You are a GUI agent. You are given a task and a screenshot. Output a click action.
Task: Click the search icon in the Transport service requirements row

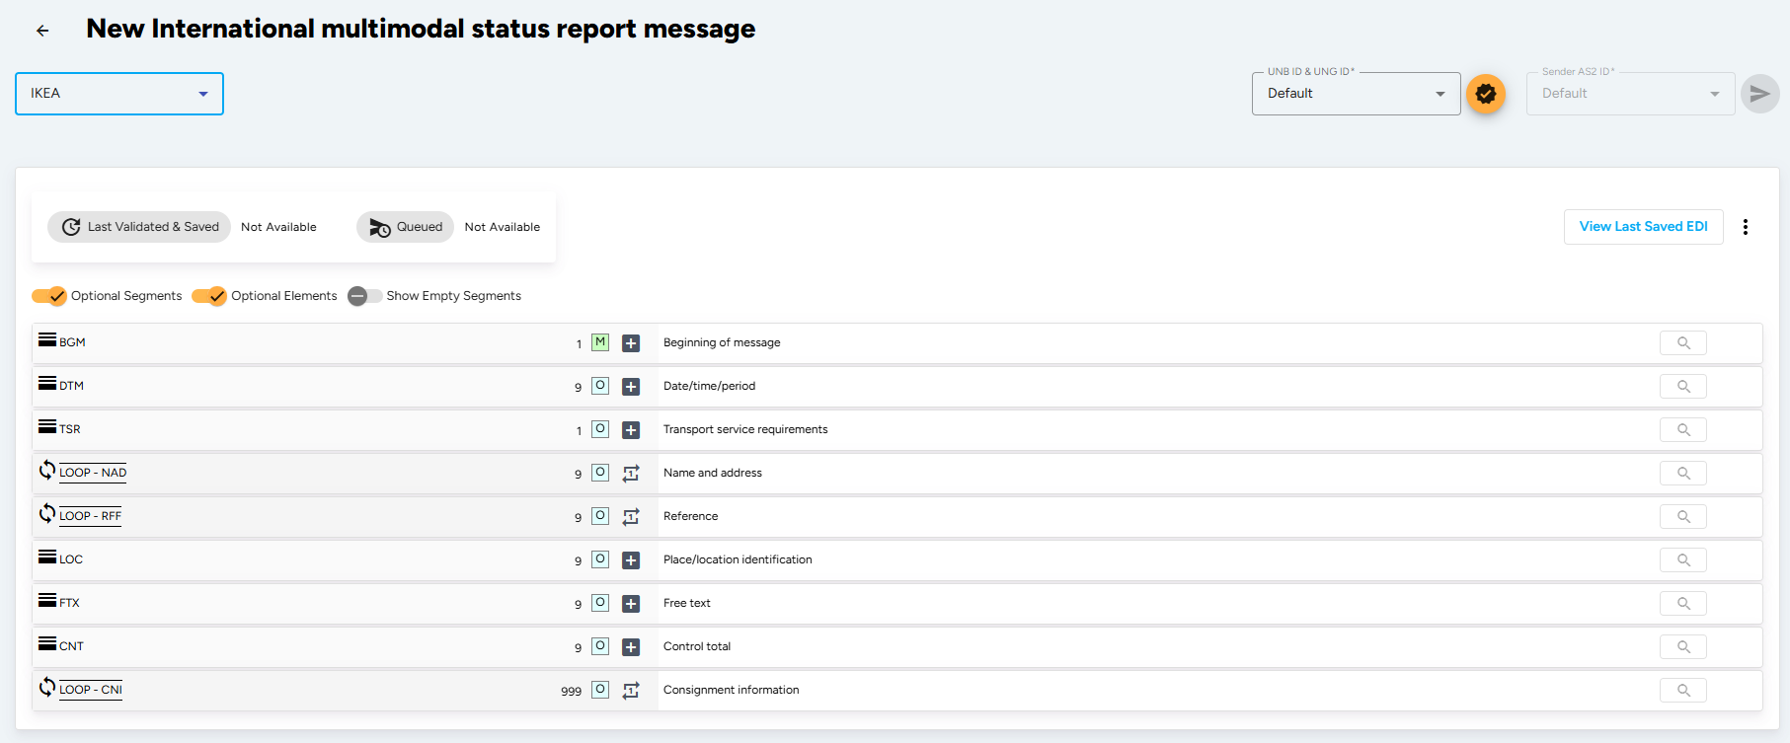(x=1683, y=430)
